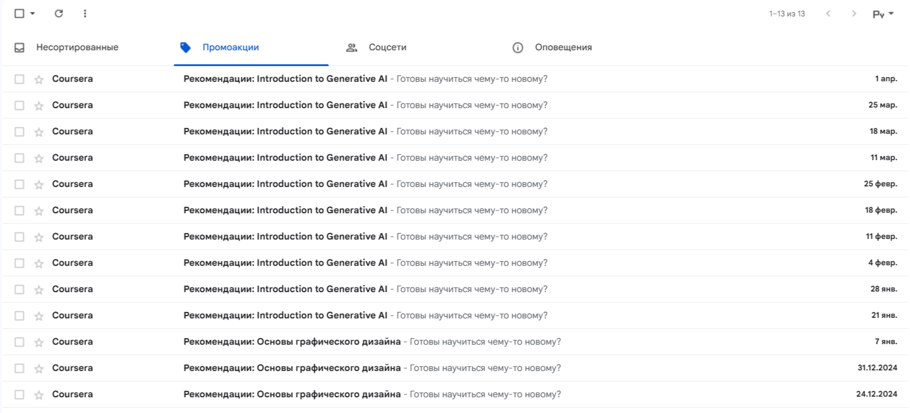
Task: Open the input language Ру dropdown
Action: 883,13
